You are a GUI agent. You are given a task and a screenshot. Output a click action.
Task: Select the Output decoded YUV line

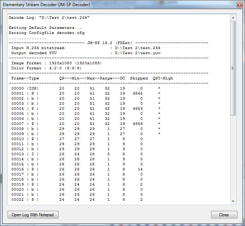point(86,53)
